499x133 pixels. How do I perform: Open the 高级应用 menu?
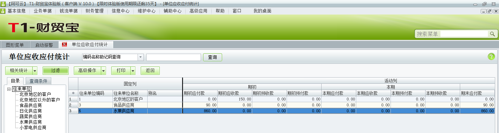point(199,11)
